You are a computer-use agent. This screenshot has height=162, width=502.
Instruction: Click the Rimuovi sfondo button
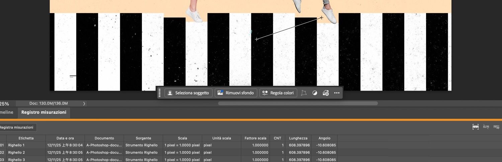coord(236,93)
